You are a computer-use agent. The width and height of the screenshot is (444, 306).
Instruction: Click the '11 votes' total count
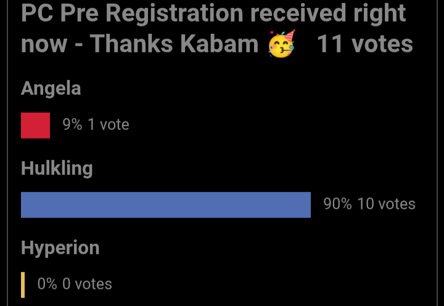click(x=365, y=44)
